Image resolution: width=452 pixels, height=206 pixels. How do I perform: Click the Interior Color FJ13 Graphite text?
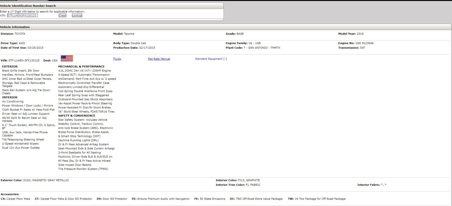(238, 180)
